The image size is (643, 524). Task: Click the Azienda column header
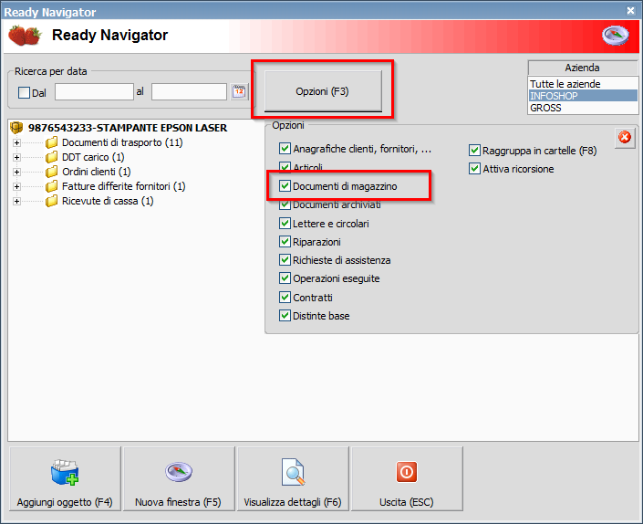[x=583, y=68]
